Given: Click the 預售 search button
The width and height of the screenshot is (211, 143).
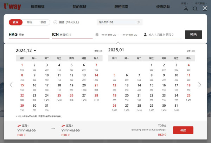Looking at the screenshot, I should (193, 35).
